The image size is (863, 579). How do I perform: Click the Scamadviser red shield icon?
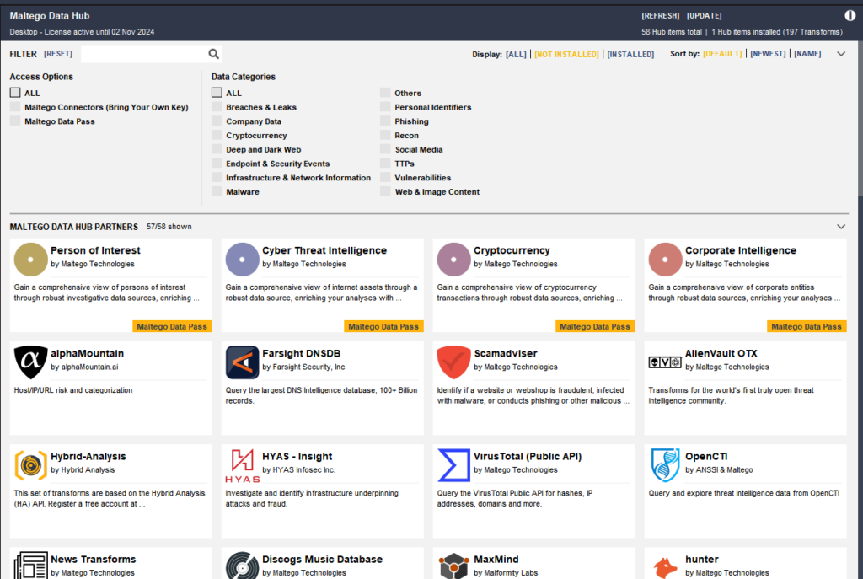[453, 362]
